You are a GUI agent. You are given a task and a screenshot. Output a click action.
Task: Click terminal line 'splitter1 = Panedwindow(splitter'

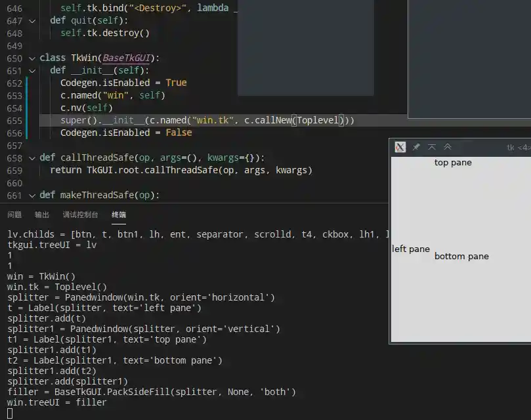click(144, 329)
